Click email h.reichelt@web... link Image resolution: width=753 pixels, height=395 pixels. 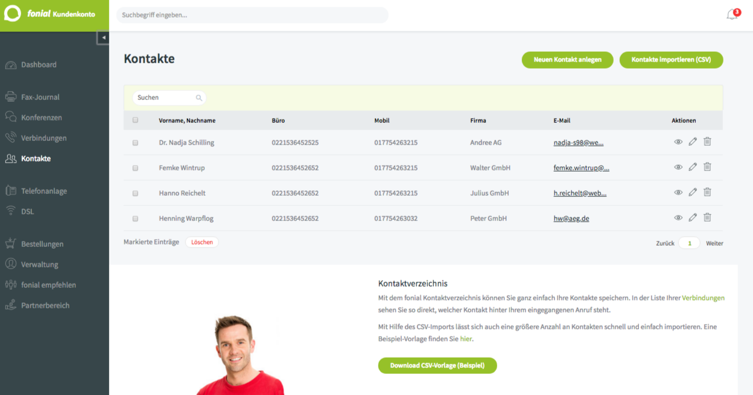pos(580,193)
